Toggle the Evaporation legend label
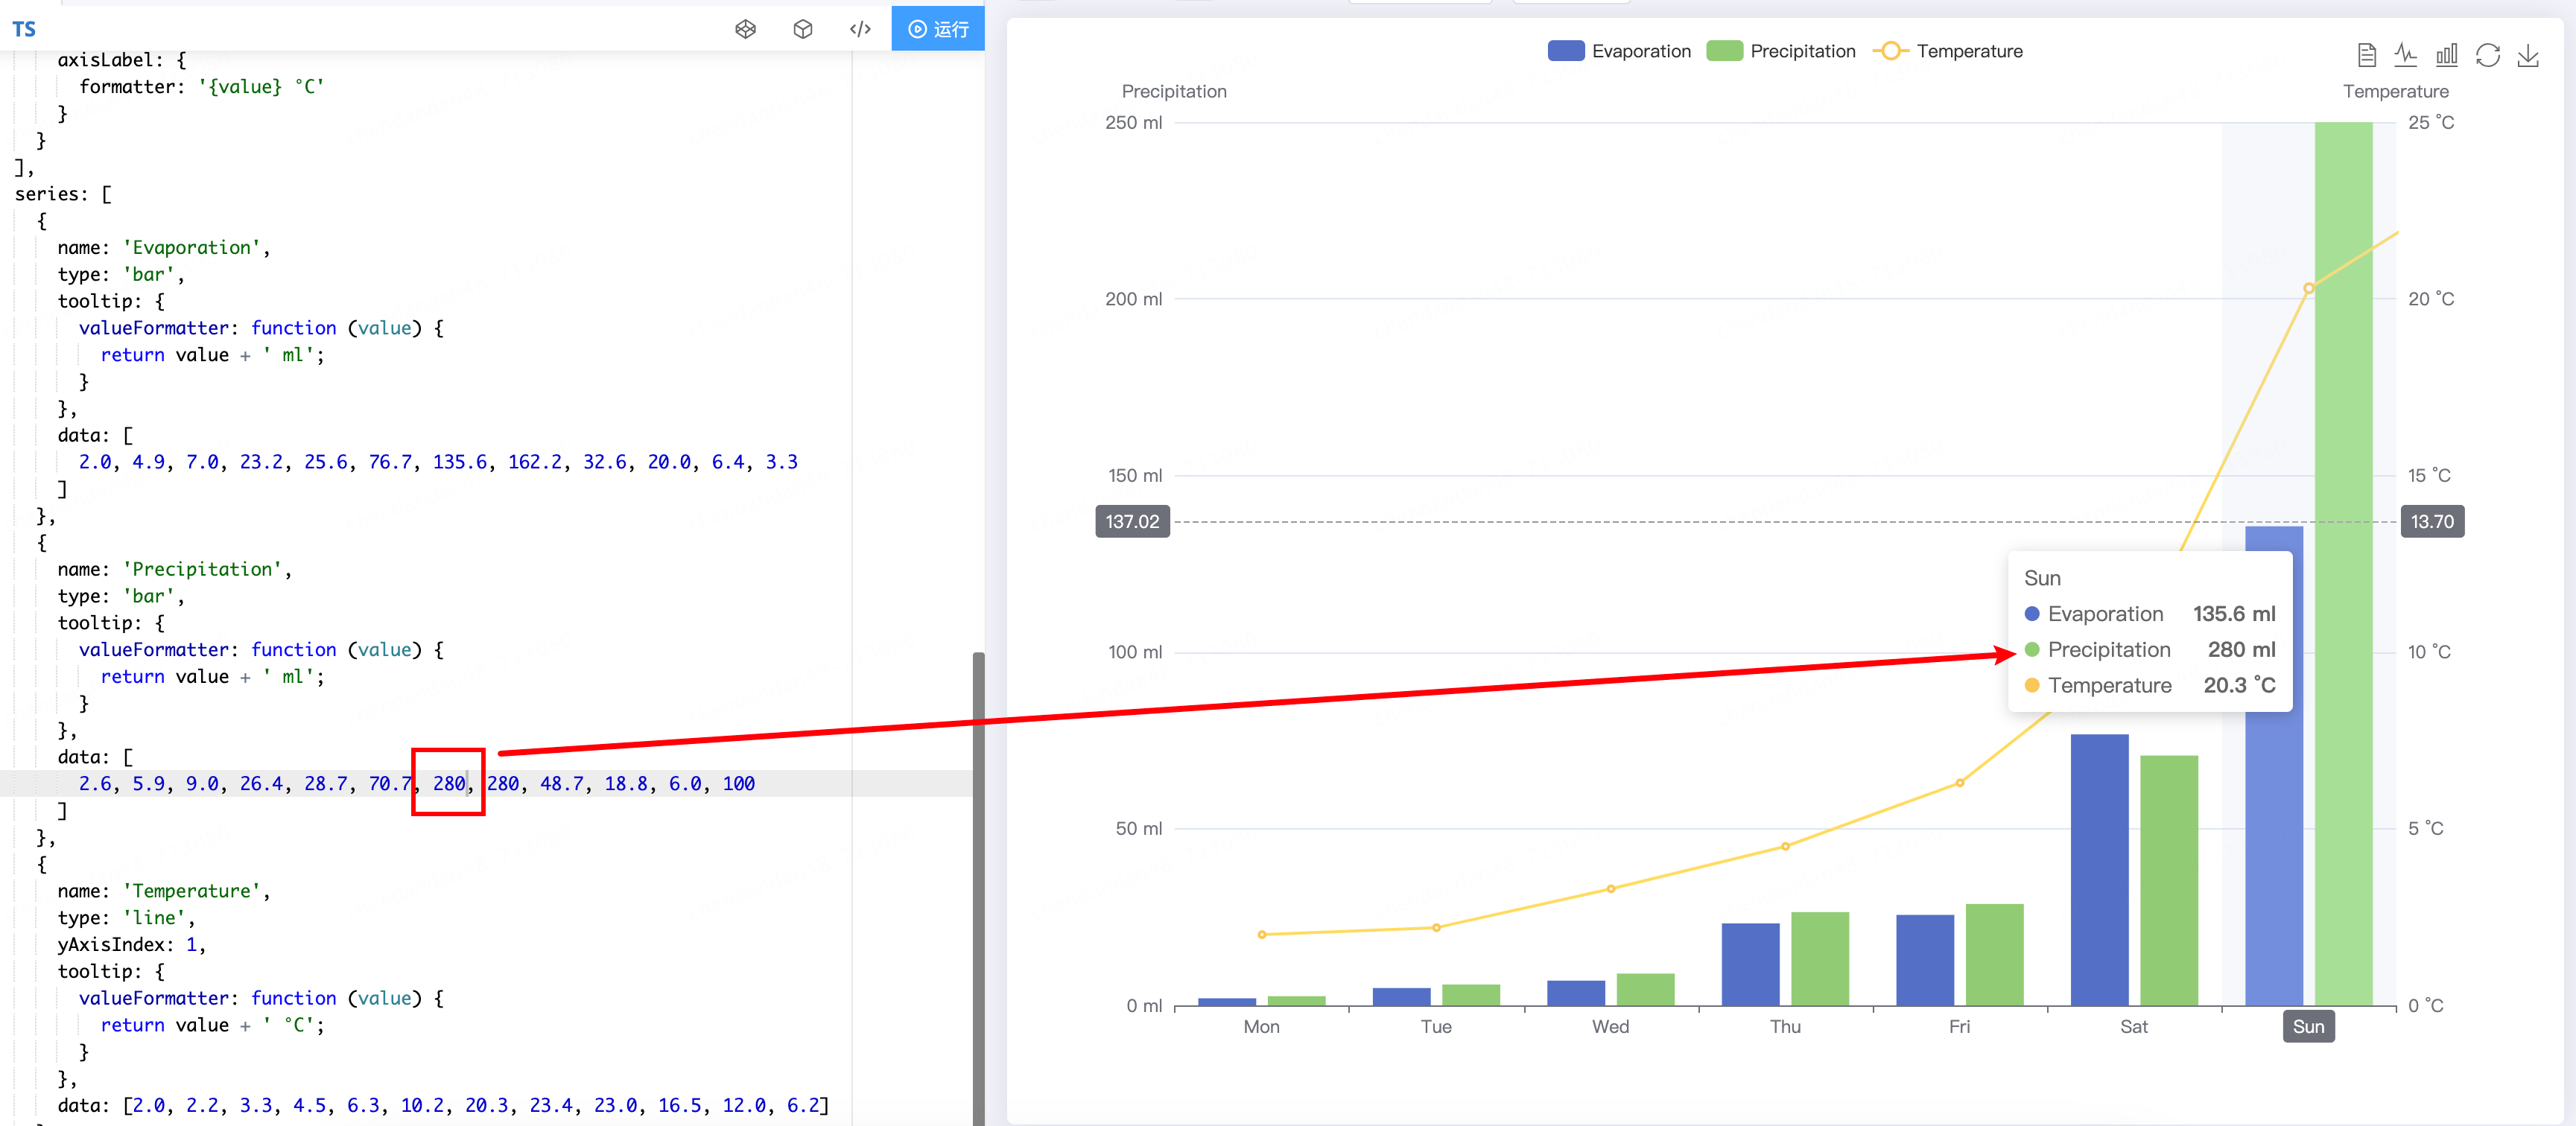 1641,51
